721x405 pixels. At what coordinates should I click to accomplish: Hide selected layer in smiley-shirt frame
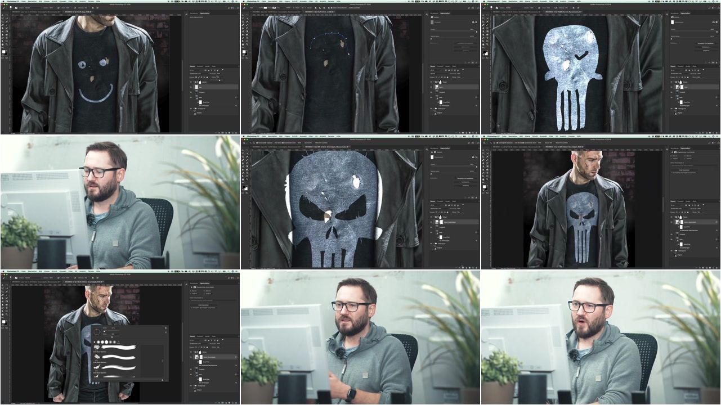(x=191, y=87)
